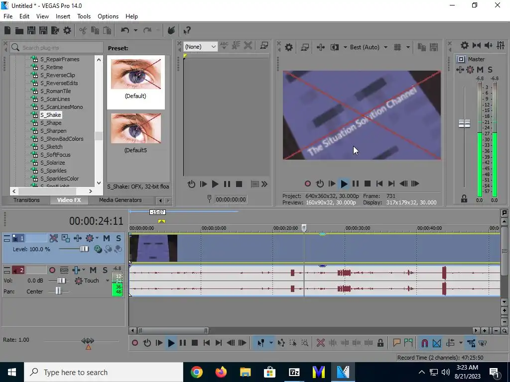Open the Options menu
The height and width of the screenshot is (382, 510).
click(x=108, y=16)
